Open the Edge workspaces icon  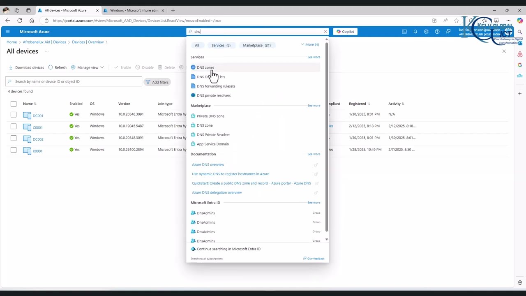[x=17, y=10]
